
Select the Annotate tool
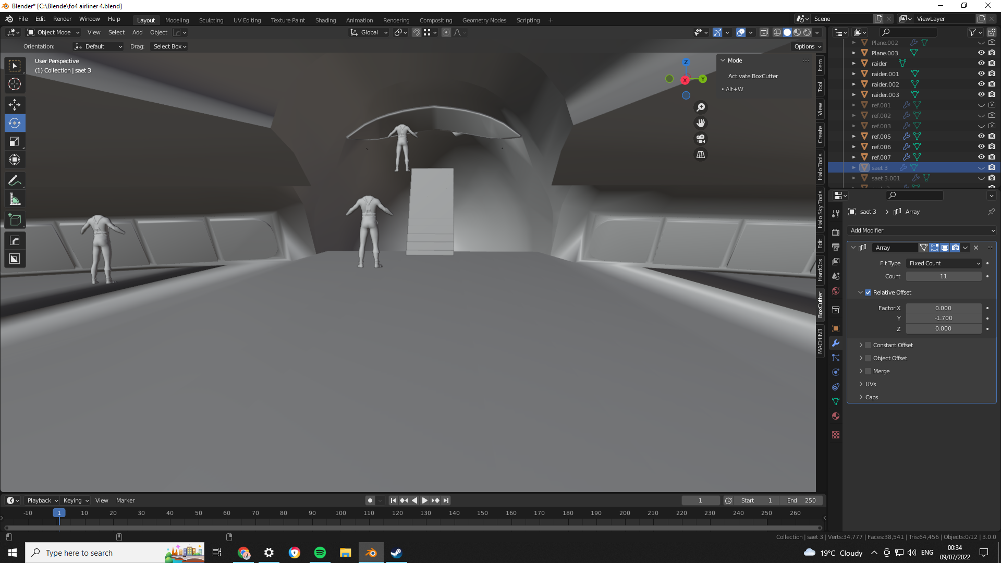(x=15, y=181)
